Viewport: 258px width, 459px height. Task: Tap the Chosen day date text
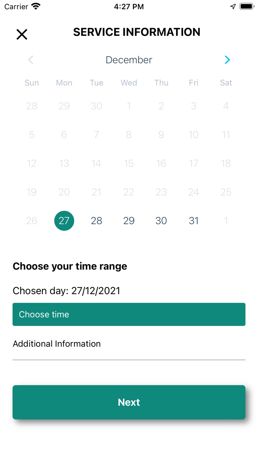67,291
